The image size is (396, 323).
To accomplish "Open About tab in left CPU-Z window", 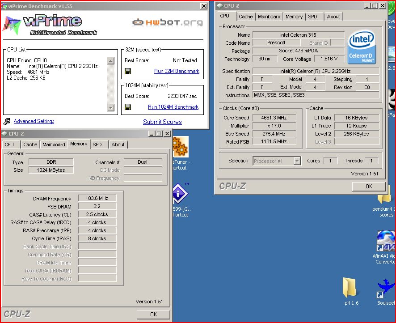I will click(x=118, y=144).
